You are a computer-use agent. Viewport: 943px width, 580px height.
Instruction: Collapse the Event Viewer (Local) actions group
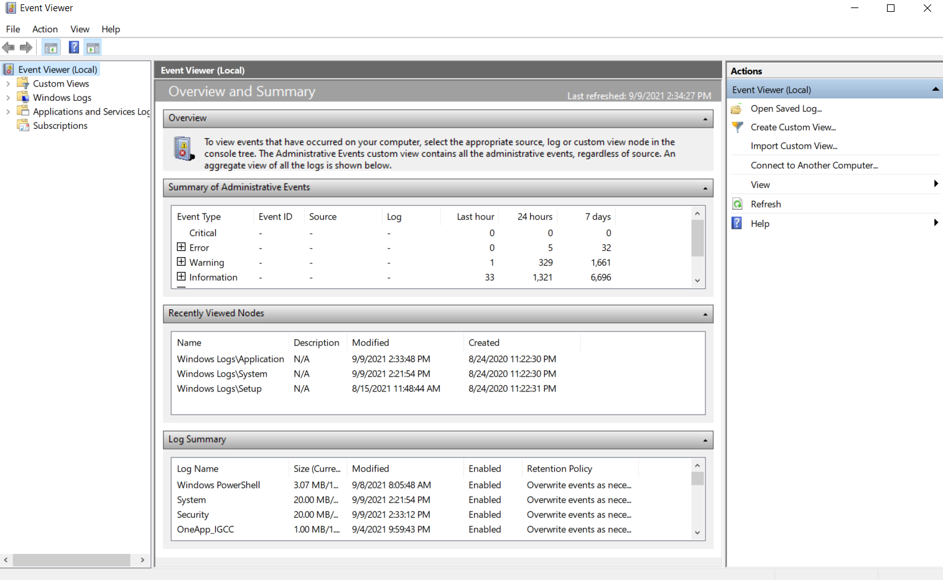coord(935,89)
